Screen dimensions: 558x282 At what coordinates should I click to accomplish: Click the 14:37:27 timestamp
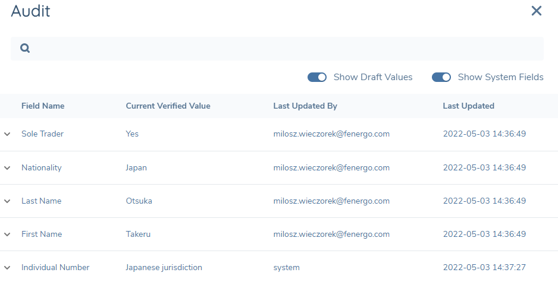tap(484, 268)
